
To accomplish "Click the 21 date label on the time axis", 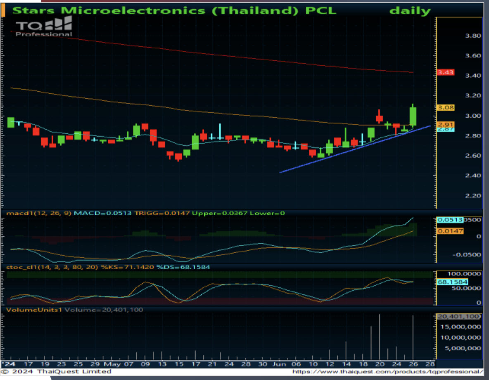I will (212, 364).
